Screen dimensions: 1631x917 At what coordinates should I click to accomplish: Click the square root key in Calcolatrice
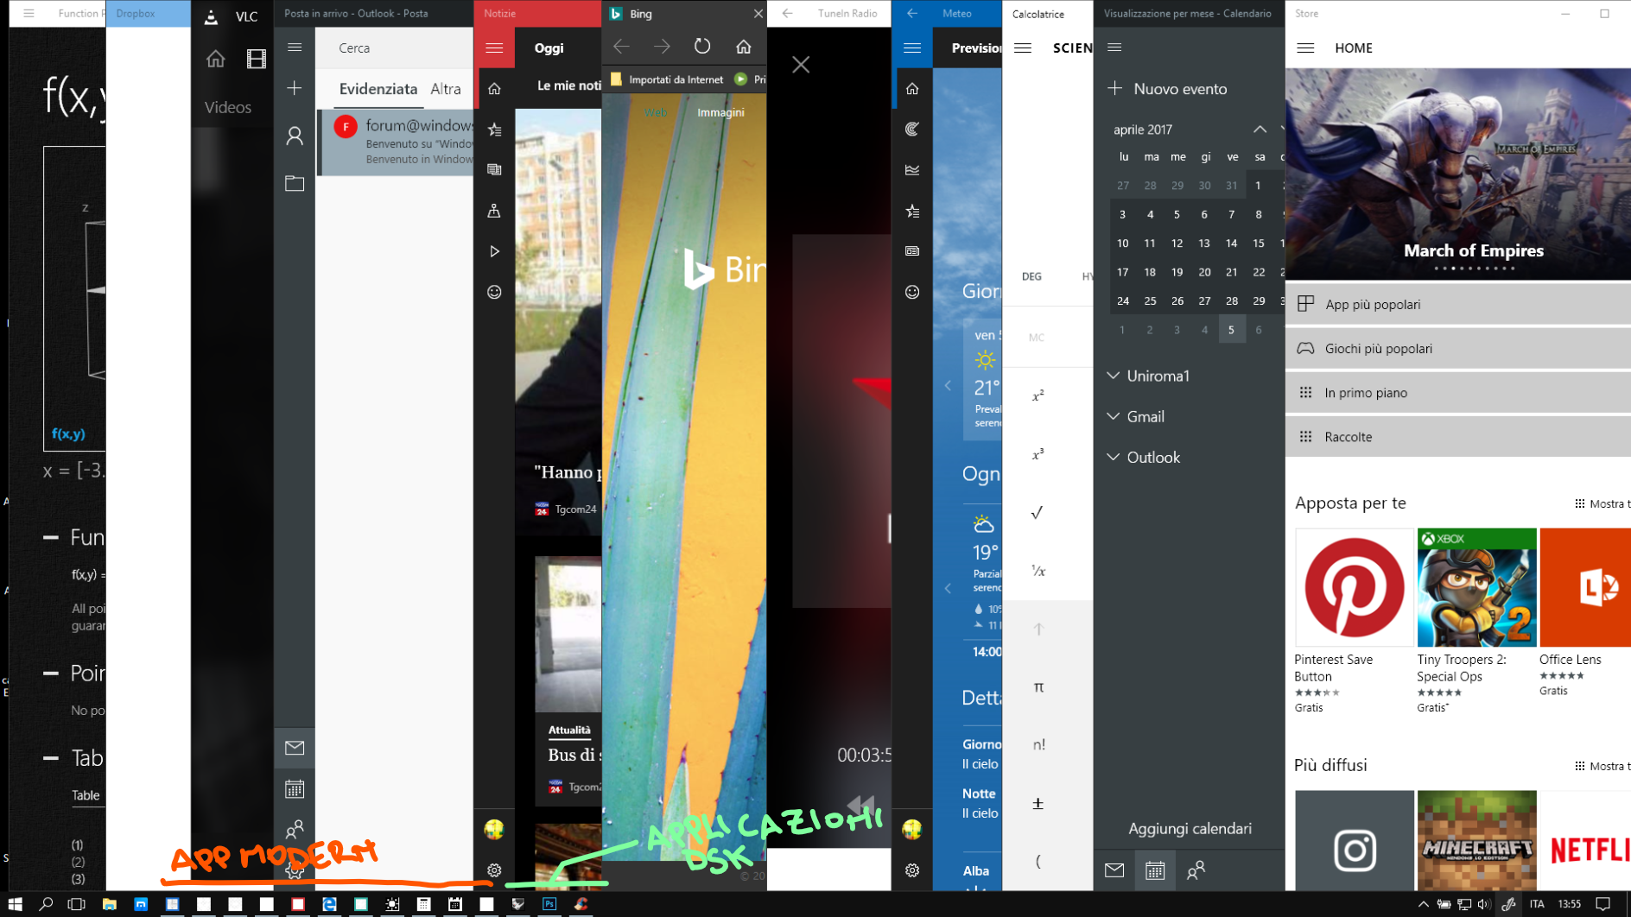pyautogui.click(x=1038, y=513)
